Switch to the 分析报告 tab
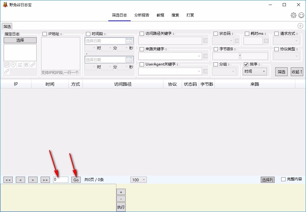306x212 pixels. tap(142, 15)
